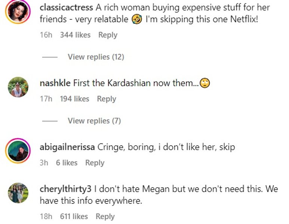Viewport: 289px width, 224px height.
Task: View the 344 likes list
Action: [75, 35]
